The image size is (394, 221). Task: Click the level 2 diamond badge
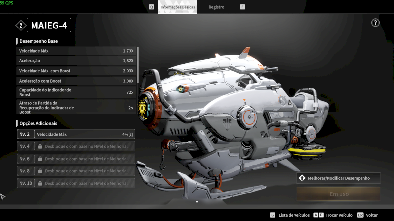pyautogui.click(x=21, y=26)
